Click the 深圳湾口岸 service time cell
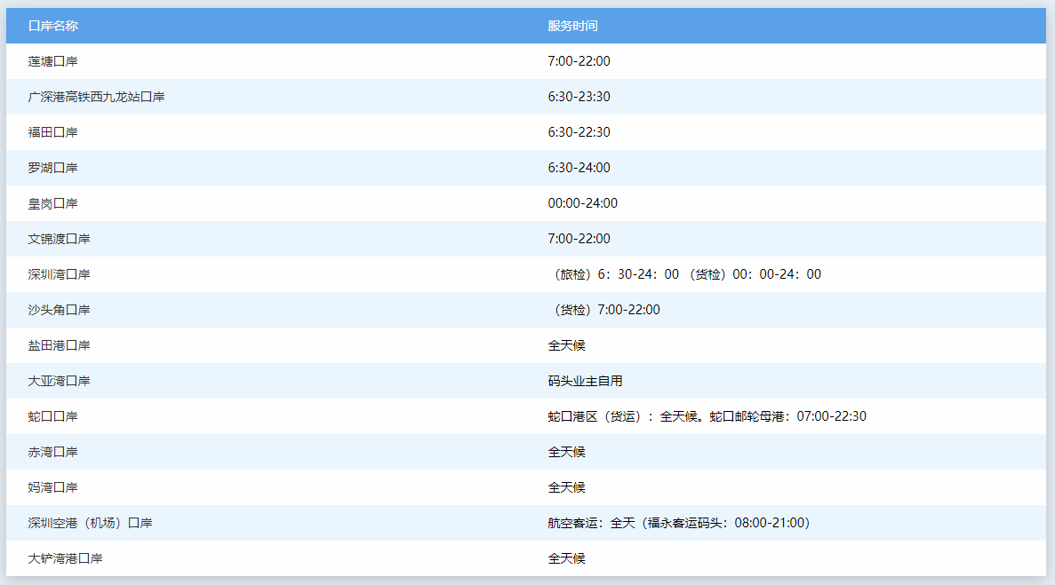 coord(684,273)
